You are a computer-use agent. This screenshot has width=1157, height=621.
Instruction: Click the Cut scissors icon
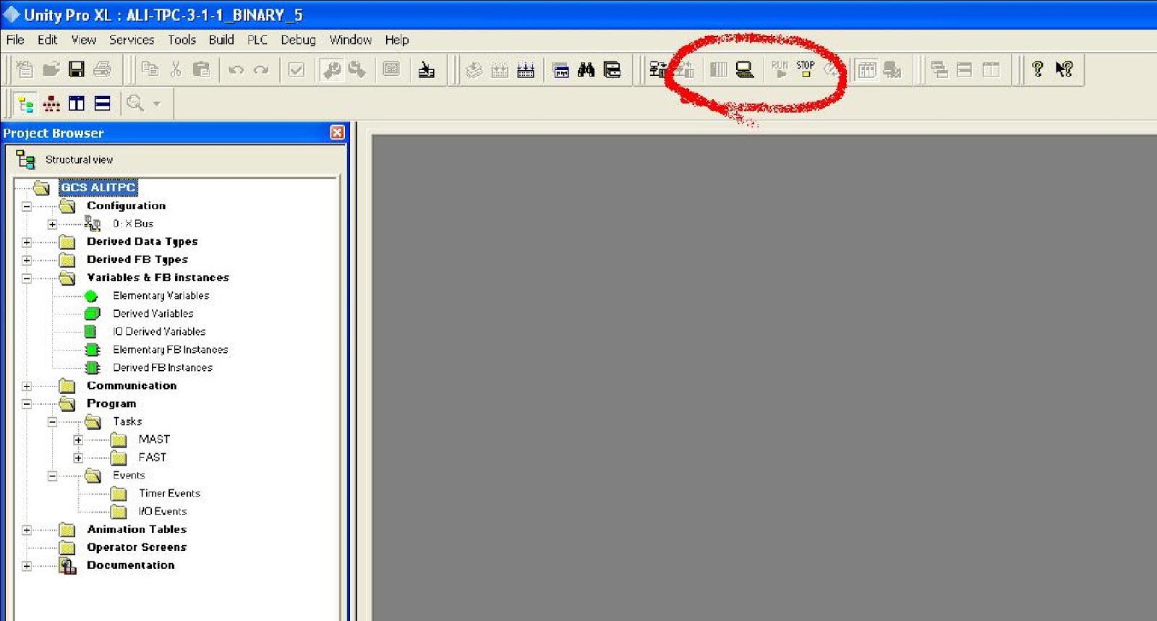176,69
